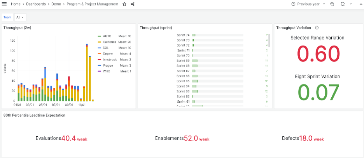Click the Throughput (sprint) panel scrollbar
The width and height of the screenshot is (364, 158).
coord(269,41)
